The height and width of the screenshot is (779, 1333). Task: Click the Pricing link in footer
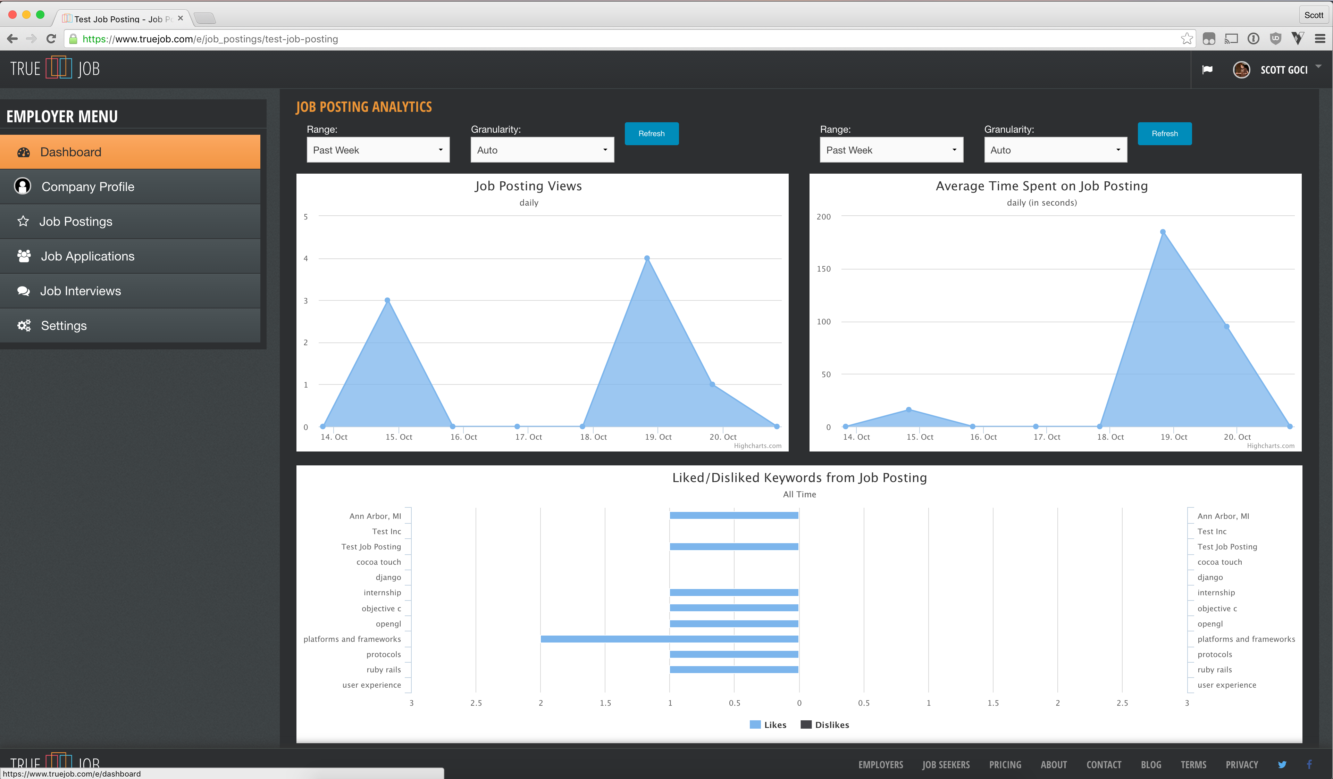pos(1005,764)
